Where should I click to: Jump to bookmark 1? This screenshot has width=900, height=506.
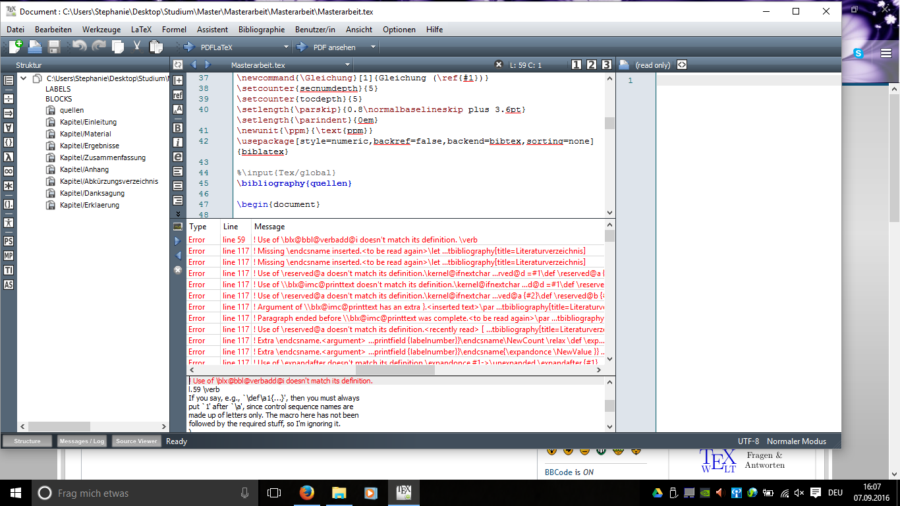[577, 65]
